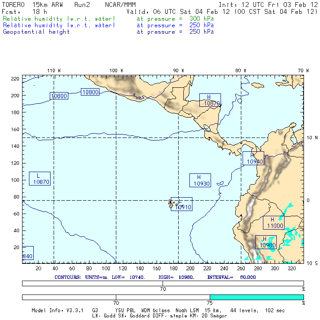Click the white 70–75 segment of the lower color bar
Viewport: 320px width, 320px height.
(x=163, y=297)
